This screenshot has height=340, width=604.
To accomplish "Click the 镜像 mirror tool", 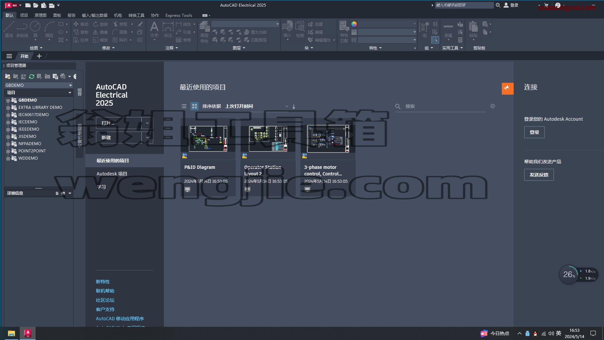I will pos(101,32).
